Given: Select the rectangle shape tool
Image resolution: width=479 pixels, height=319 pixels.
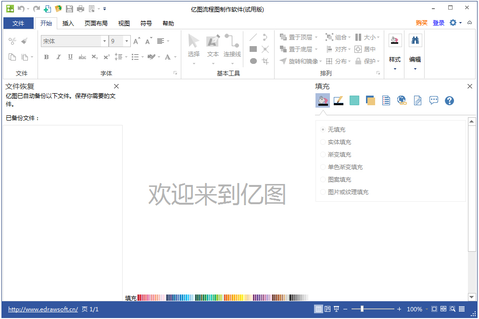Looking at the screenshot, I should click(x=253, y=49).
